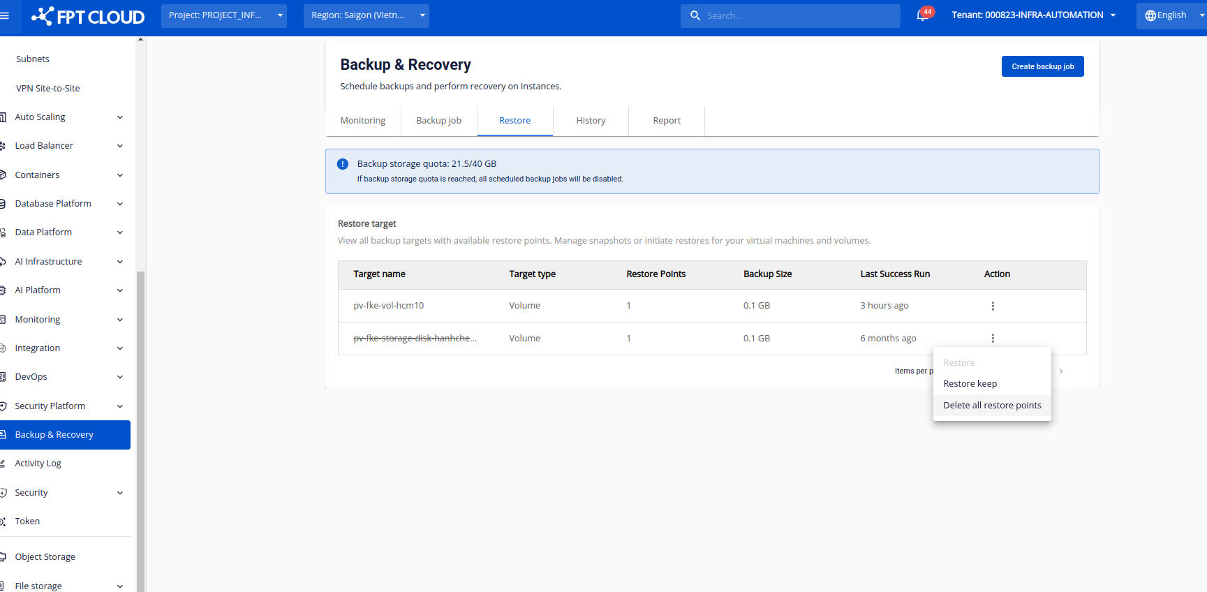
Task: Click the globe language icon
Action: [x=1150, y=15]
